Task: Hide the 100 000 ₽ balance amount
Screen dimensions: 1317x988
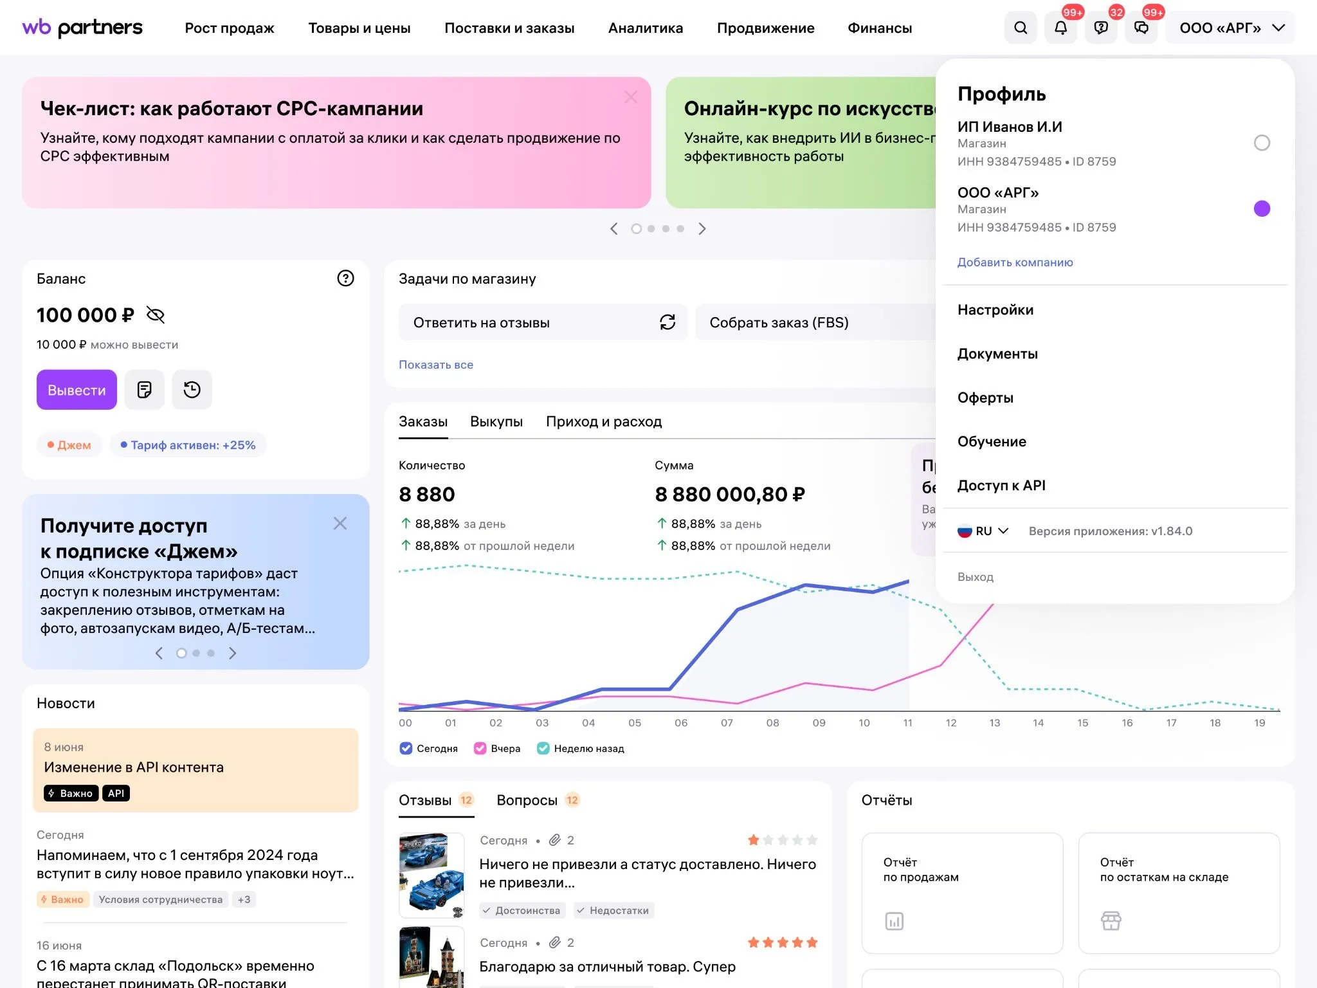Action: click(156, 315)
